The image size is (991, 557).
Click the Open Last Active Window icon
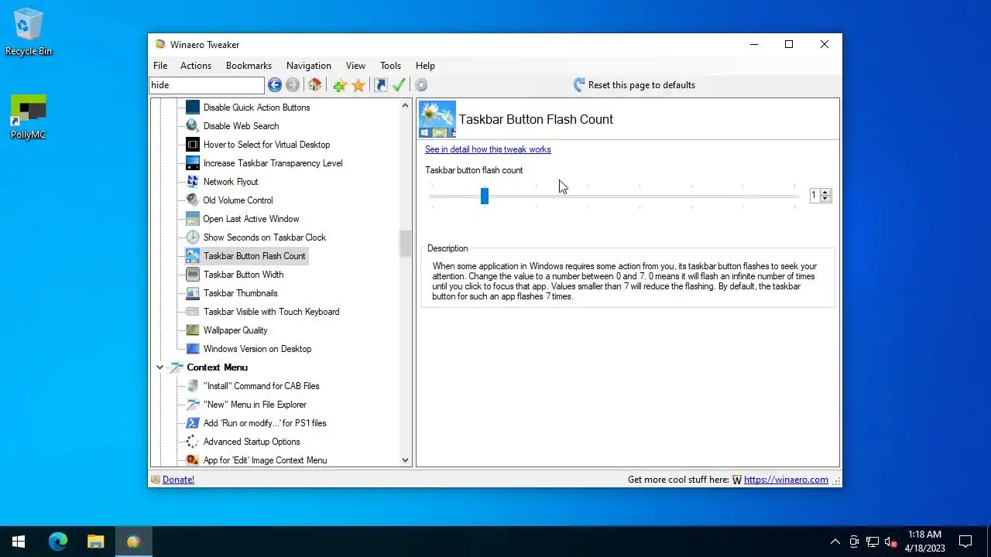[193, 219]
